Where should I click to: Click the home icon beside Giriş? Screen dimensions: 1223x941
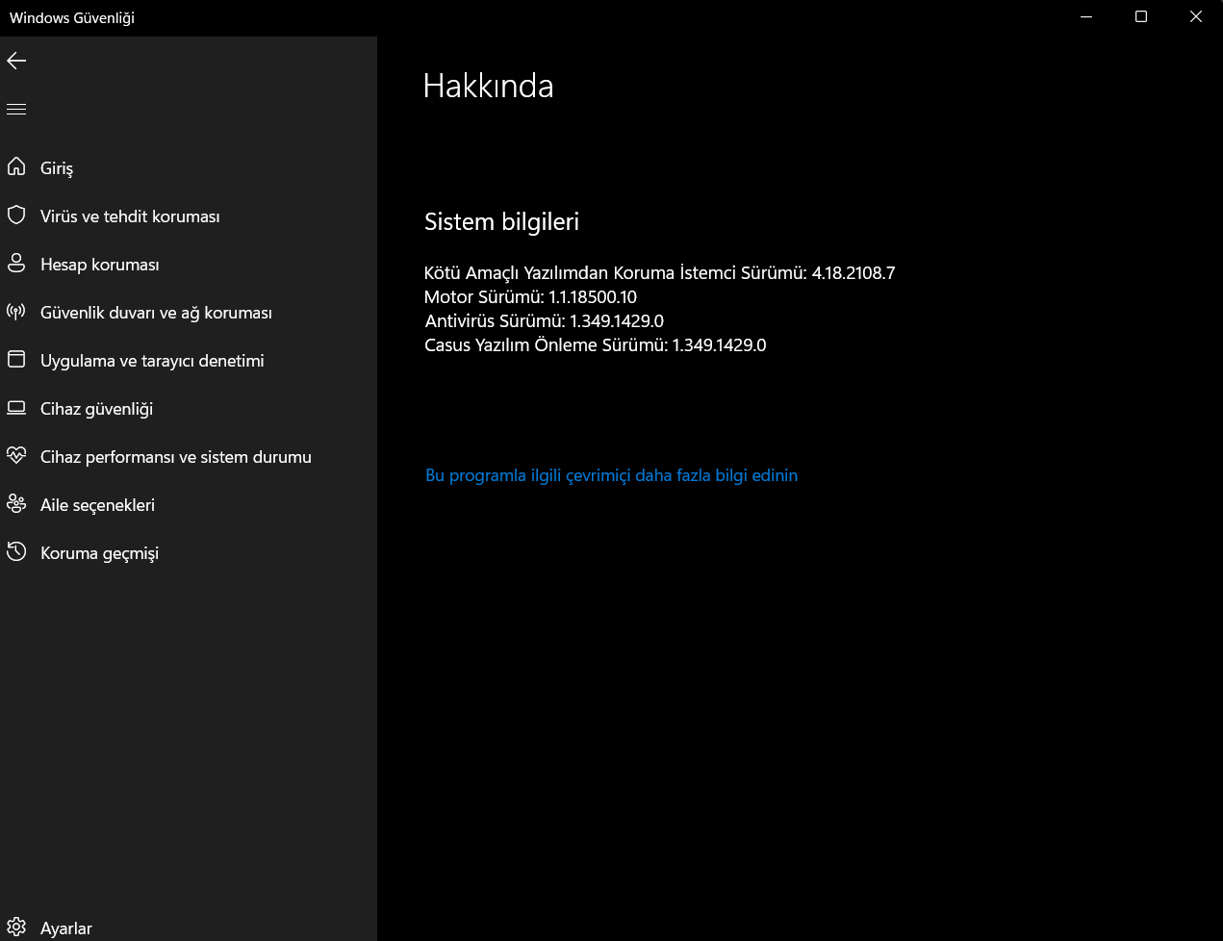click(x=16, y=166)
